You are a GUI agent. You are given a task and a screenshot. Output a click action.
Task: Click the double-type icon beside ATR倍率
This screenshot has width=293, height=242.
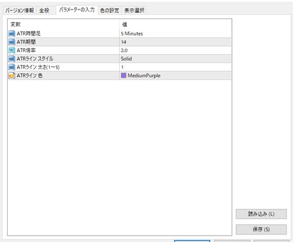[11, 50]
